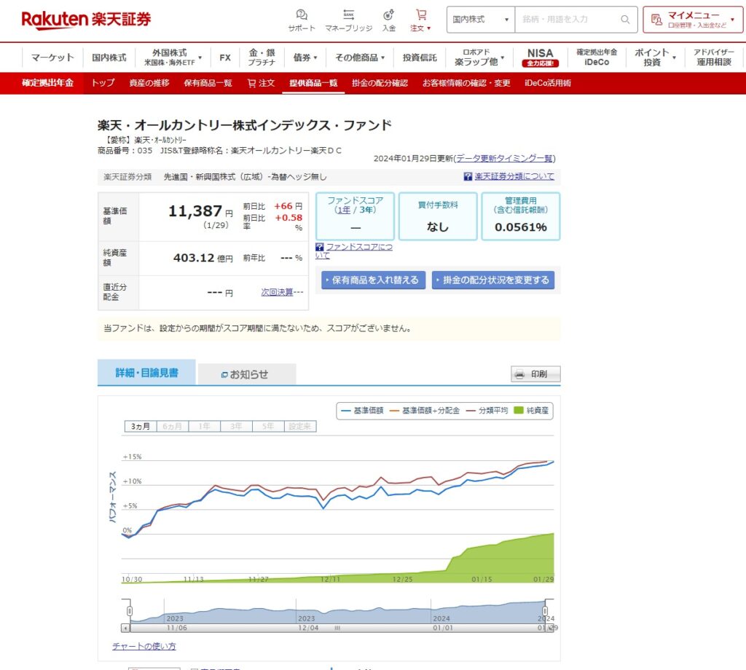Select the 5年 chart period
This screenshot has width=746, height=670.
(268, 426)
